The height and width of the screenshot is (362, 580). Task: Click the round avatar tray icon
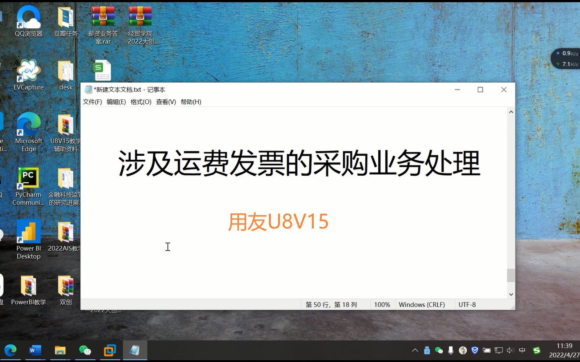[463, 350]
